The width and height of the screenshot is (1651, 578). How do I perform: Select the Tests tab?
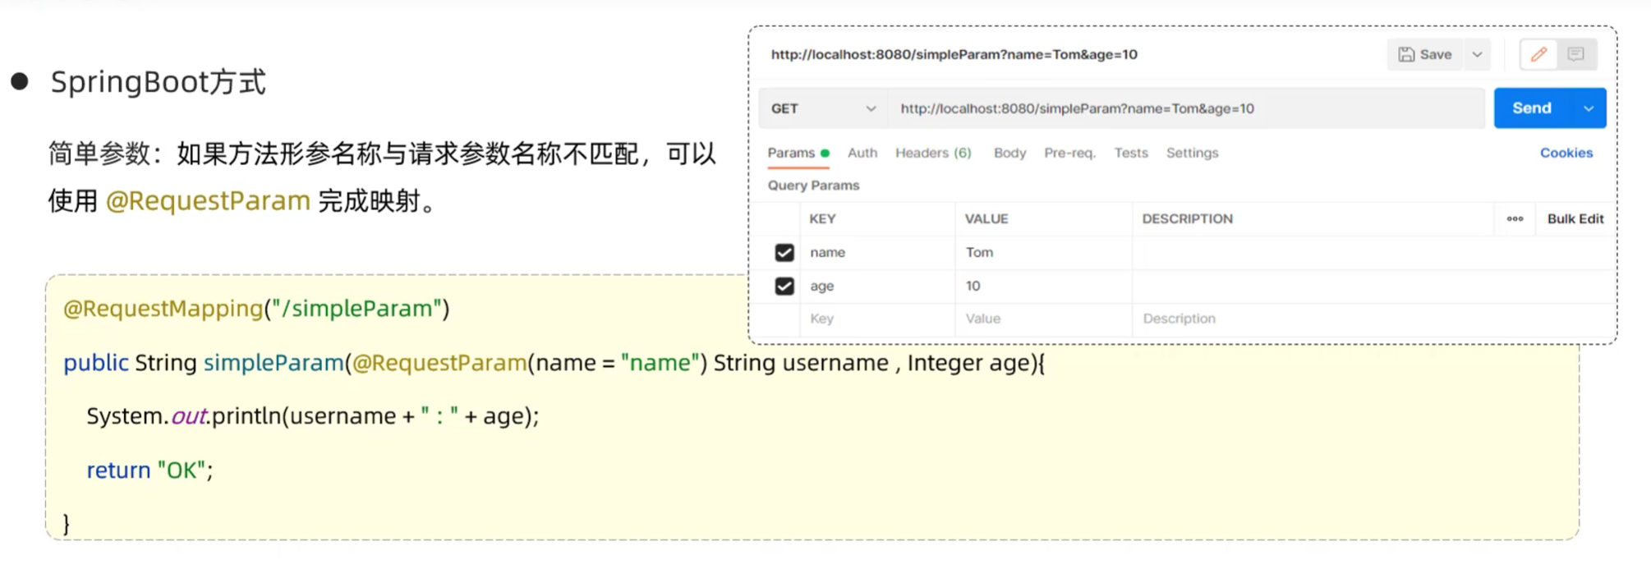click(x=1130, y=153)
